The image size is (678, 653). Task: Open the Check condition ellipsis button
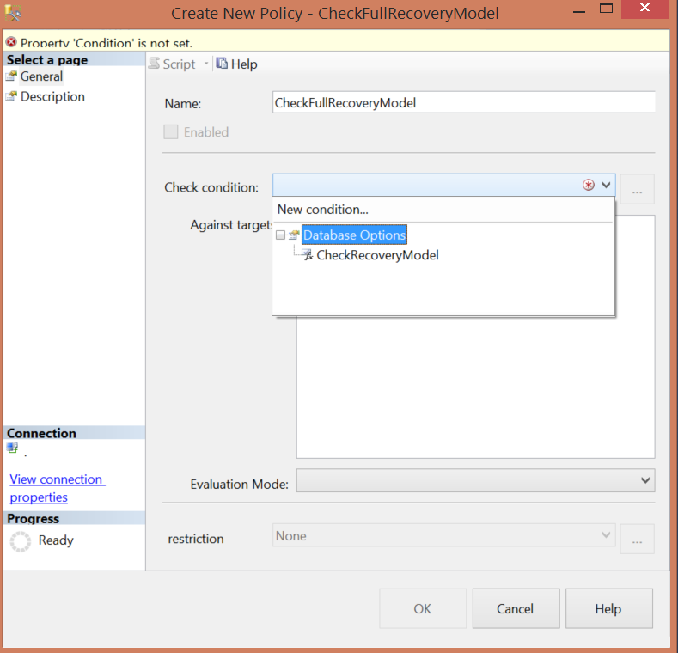(x=637, y=189)
